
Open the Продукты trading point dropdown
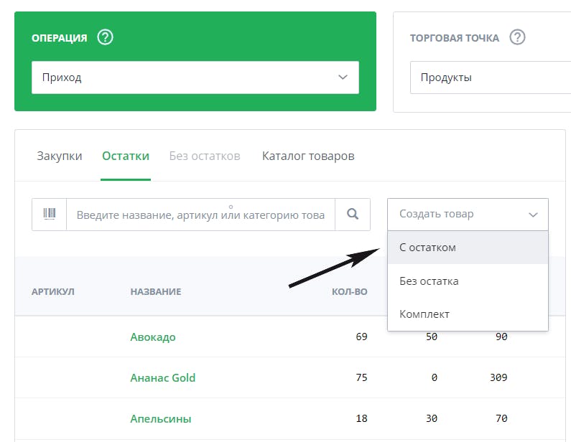click(491, 77)
